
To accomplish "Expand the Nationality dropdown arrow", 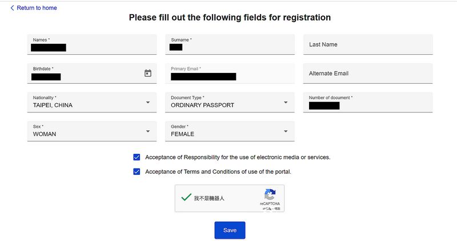I will click(148, 103).
